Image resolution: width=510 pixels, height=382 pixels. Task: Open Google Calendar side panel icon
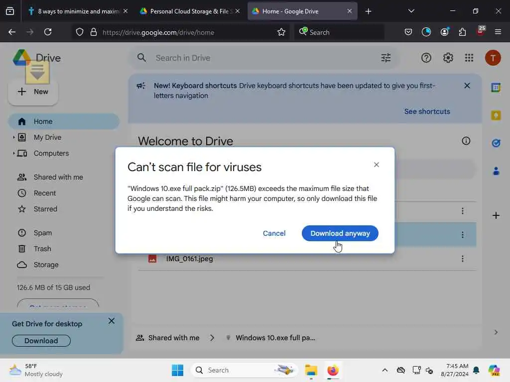[x=496, y=88]
